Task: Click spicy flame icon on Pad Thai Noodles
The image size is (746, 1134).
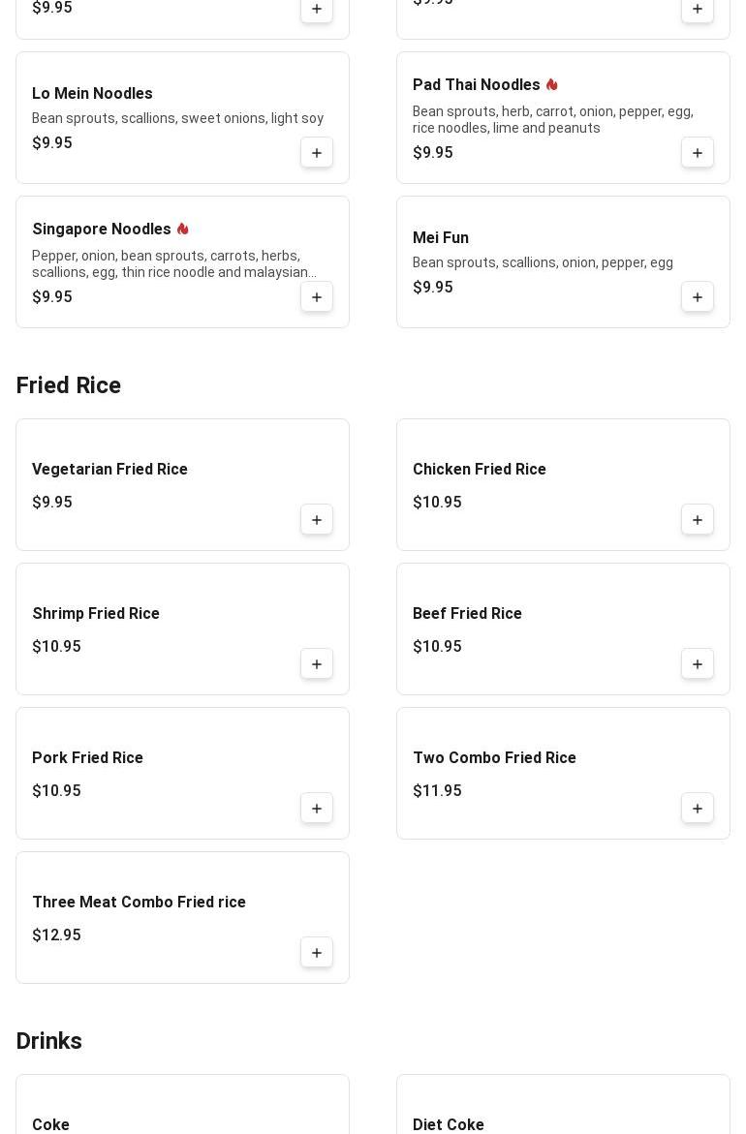Action: (551, 85)
